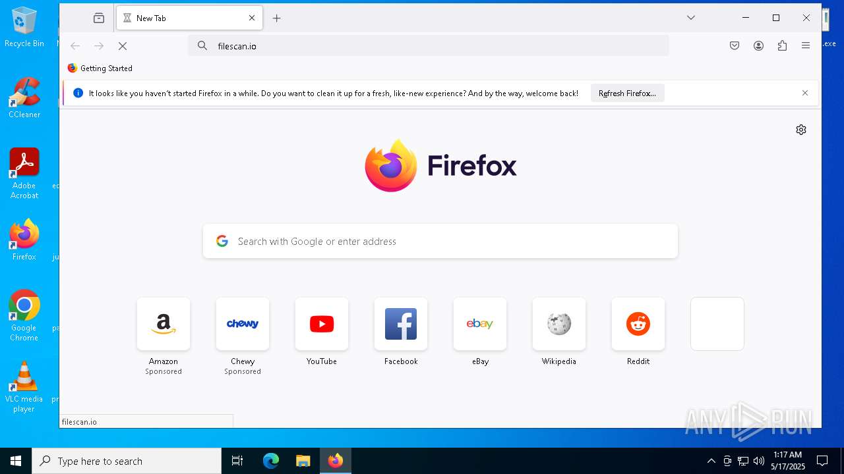Screen dimensions: 844x474
Task: Expand the list all tabs chevron
Action: [691, 18]
